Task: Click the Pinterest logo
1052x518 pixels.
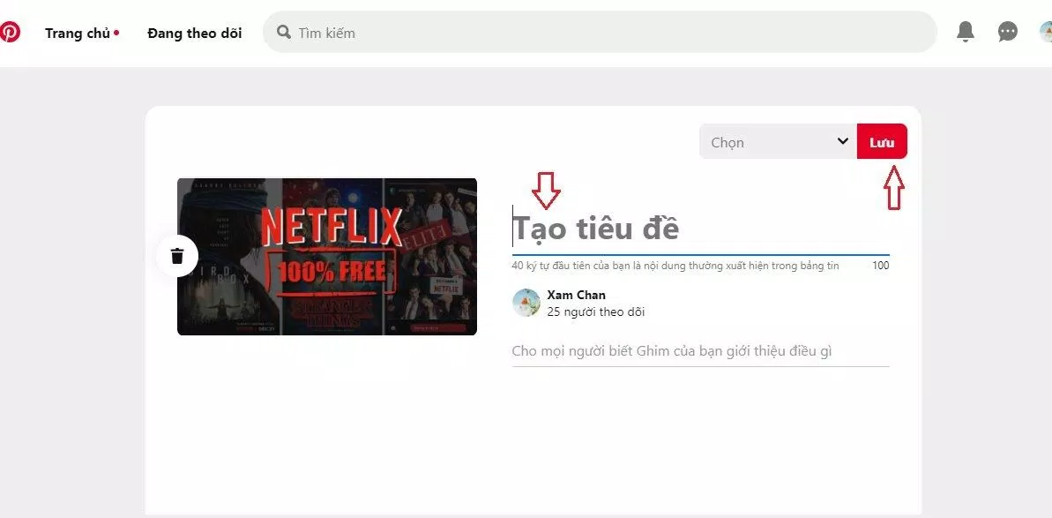Action: pos(9,33)
